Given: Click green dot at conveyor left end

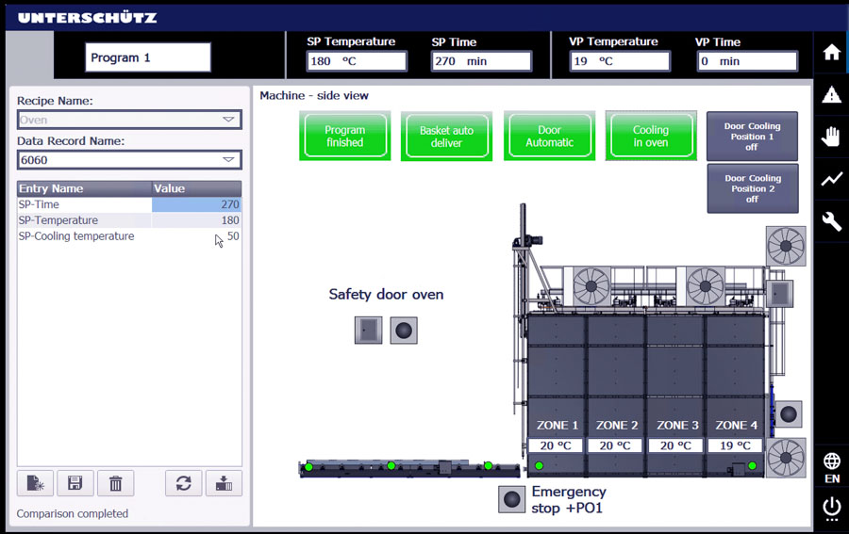Looking at the screenshot, I should tap(308, 466).
